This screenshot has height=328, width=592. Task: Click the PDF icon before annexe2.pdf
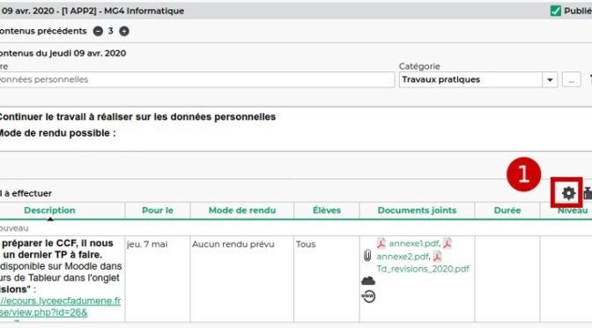[x=447, y=243]
